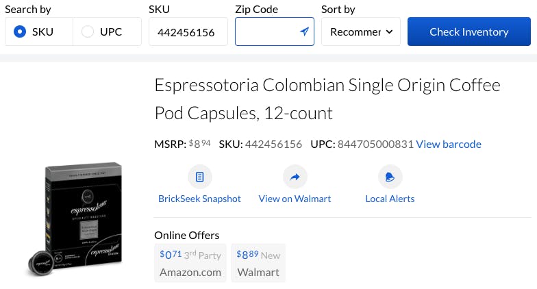
Task: Open the BrickSeek Snapshot text link
Action: coord(199,199)
